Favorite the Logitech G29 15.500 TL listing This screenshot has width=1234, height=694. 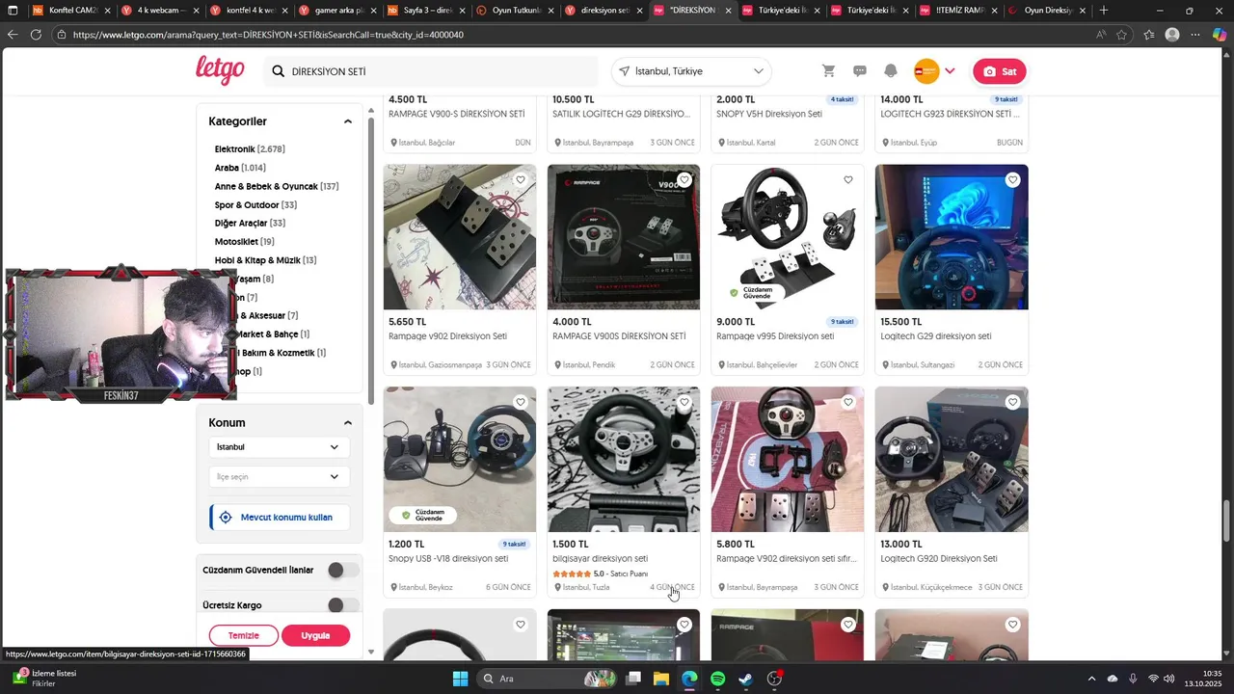[1012, 180]
